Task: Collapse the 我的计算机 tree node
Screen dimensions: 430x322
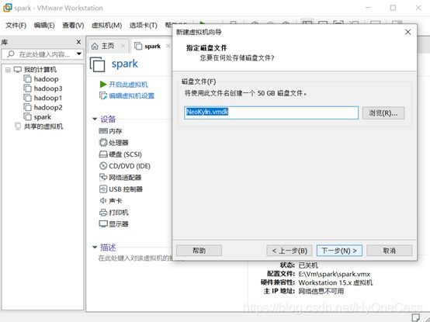Action: 8,70
